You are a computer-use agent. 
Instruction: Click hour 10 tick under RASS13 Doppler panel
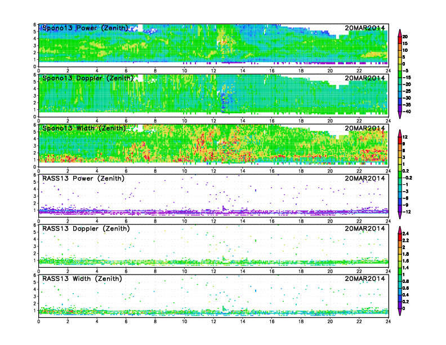coord(185,271)
